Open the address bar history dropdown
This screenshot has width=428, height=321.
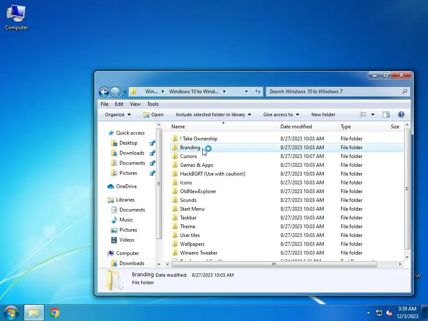pyautogui.click(x=246, y=92)
